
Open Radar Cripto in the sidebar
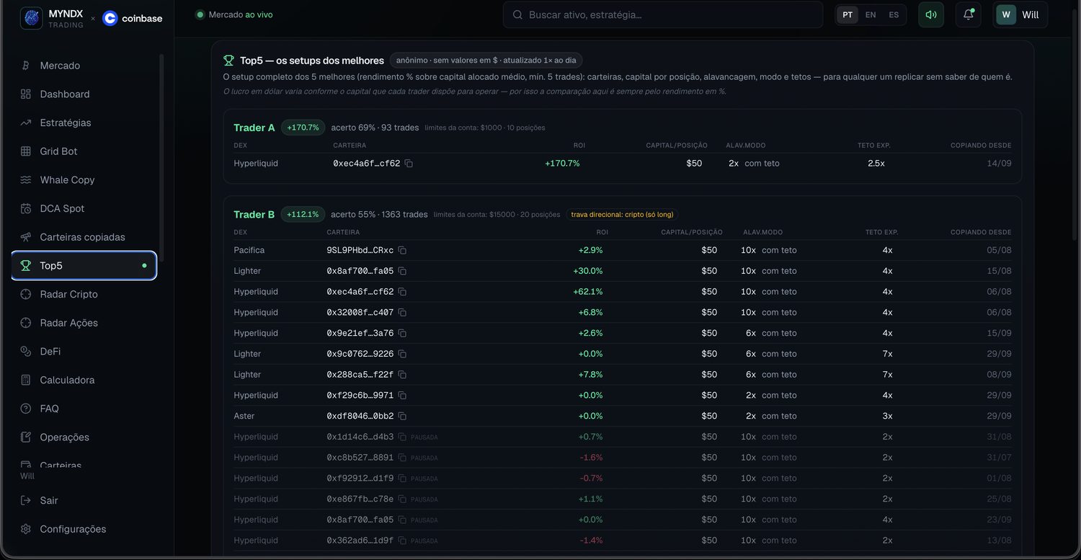84,294
